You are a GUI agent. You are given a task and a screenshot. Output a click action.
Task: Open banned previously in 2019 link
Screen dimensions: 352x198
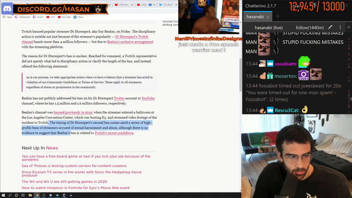click(x=73, y=112)
